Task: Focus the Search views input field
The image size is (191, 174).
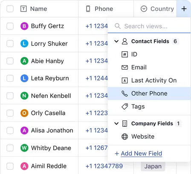Action: pos(149,26)
